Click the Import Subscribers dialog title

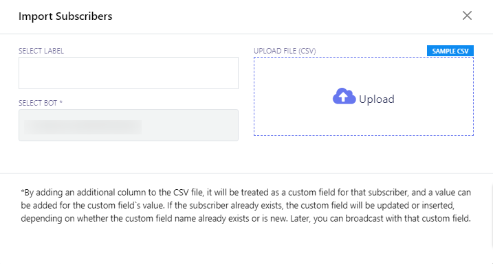pyautogui.click(x=65, y=16)
